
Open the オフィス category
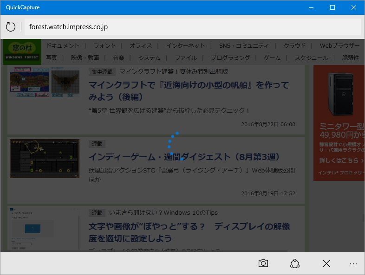[x=141, y=46]
